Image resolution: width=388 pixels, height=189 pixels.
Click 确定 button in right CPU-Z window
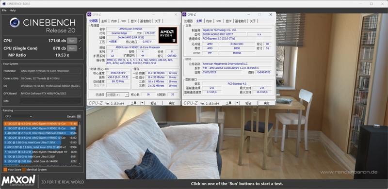(x=266, y=103)
